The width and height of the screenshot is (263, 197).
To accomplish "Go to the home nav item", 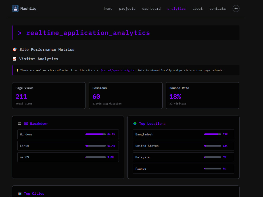I will pos(108,9).
